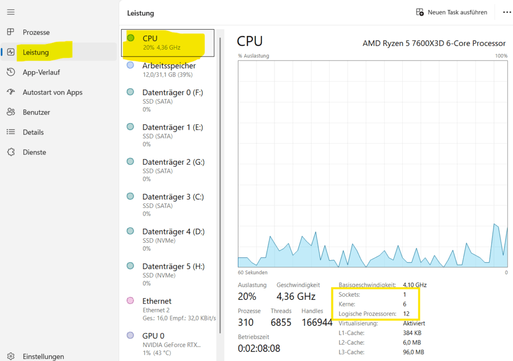The image size is (513, 361).
Task: Select Datenträger 0 (F:) entry
Action: (x=172, y=100)
